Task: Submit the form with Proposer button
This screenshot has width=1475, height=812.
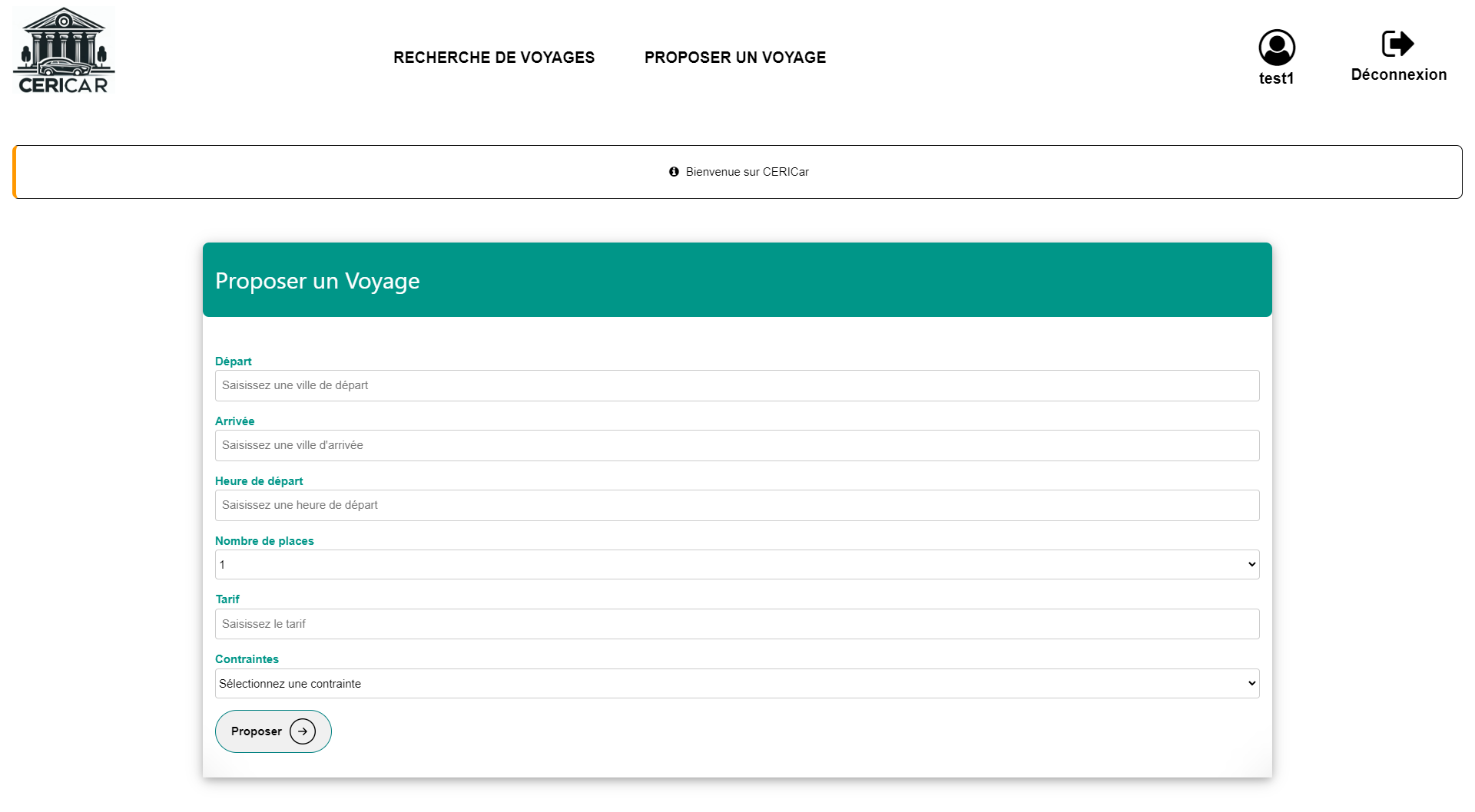Action: pos(273,731)
